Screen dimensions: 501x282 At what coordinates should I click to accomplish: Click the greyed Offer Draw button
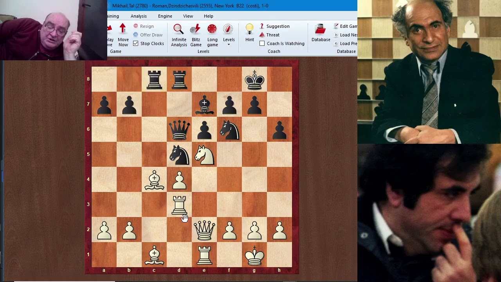click(x=148, y=35)
